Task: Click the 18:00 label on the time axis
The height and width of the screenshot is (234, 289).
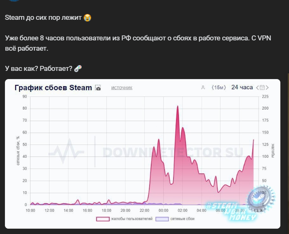Action: (x=106, y=211)
